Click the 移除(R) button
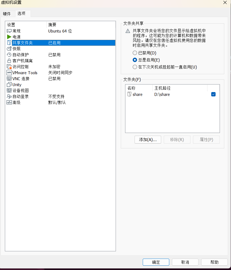 click(x=177, y=139)
